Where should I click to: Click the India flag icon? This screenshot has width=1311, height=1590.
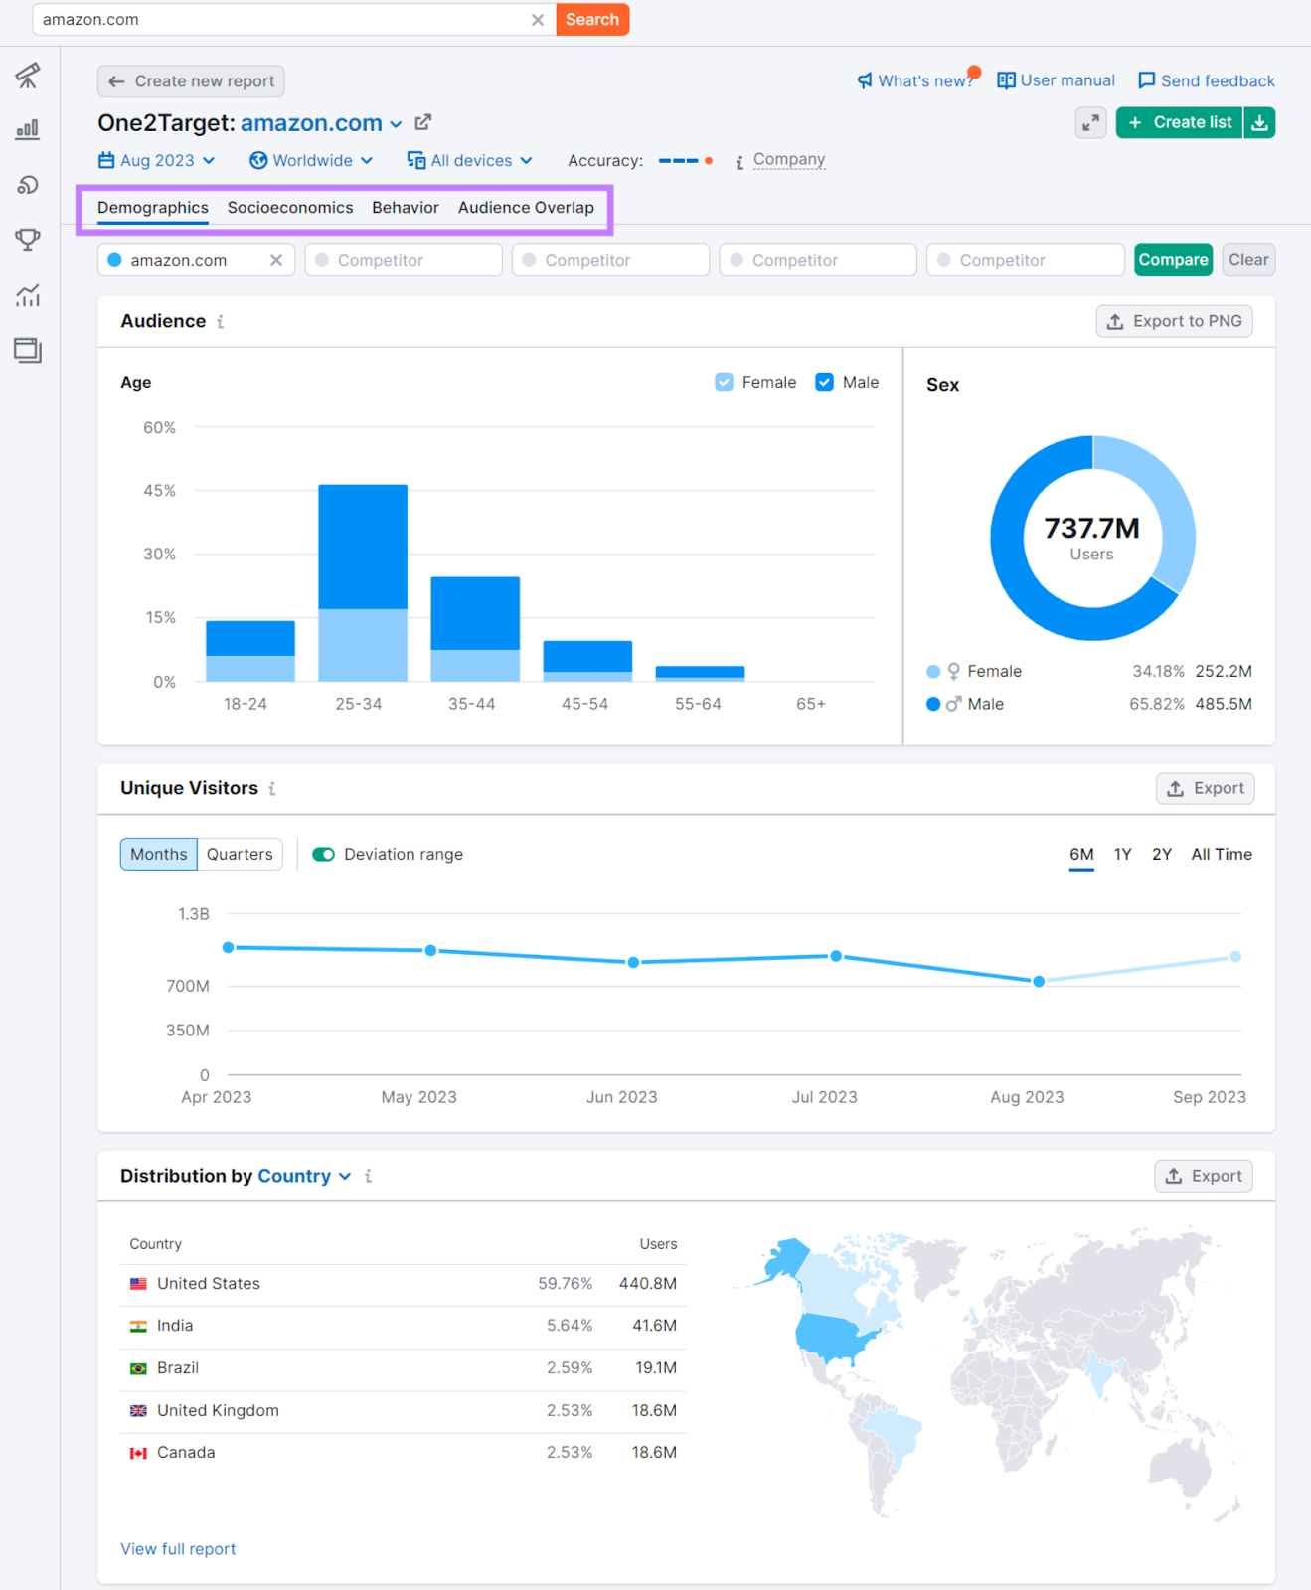point(138,1326)
